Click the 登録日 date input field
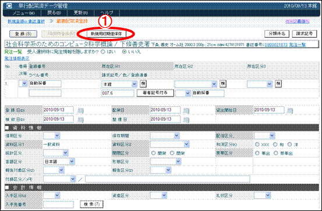This screenshot has height=211, width=322. click(x=58, y=110)
